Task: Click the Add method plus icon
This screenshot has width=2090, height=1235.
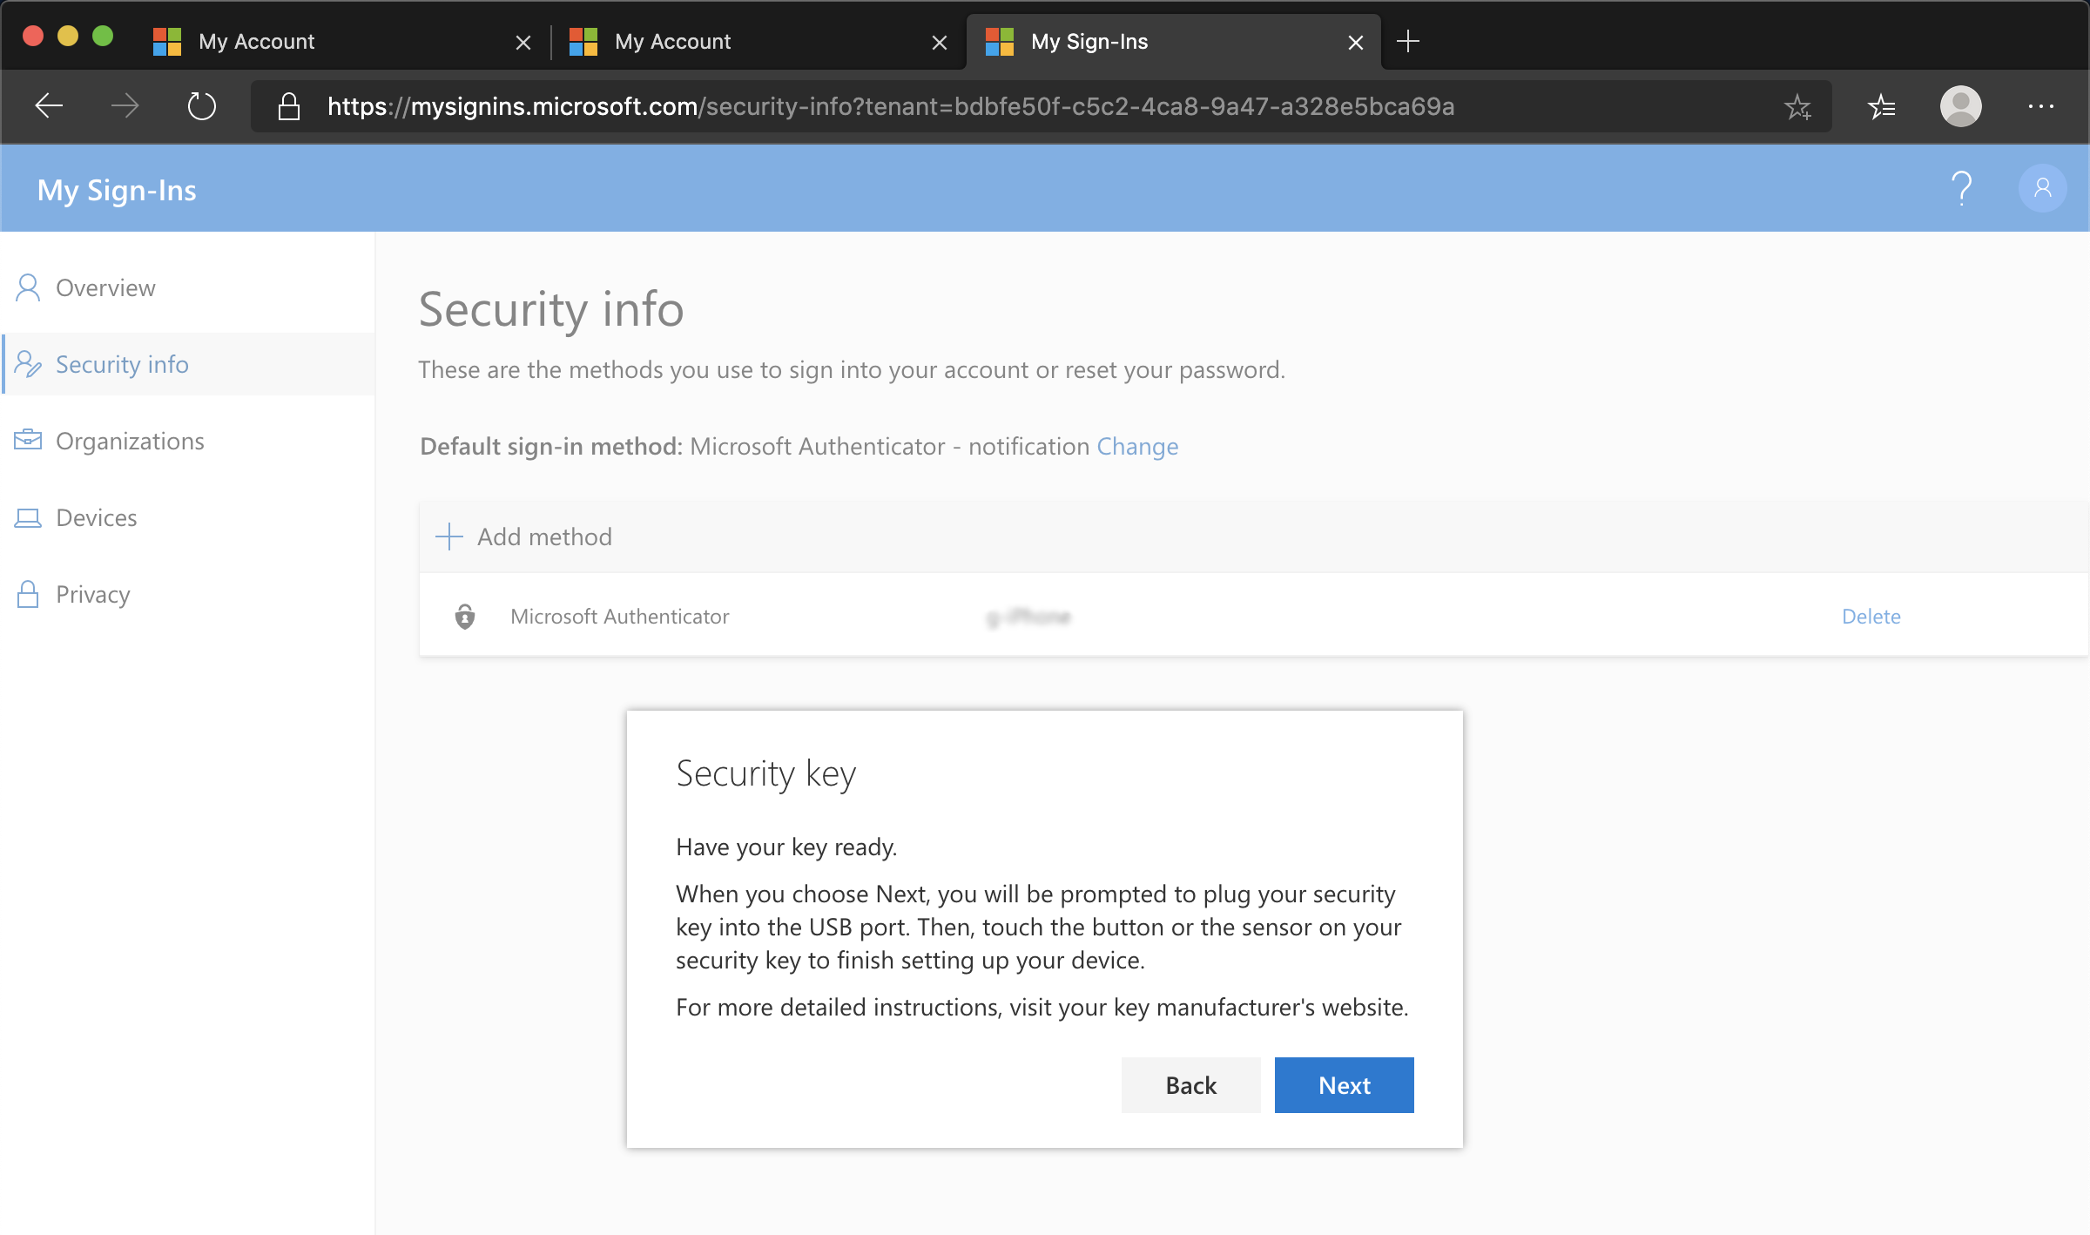Action: point(448,537)
